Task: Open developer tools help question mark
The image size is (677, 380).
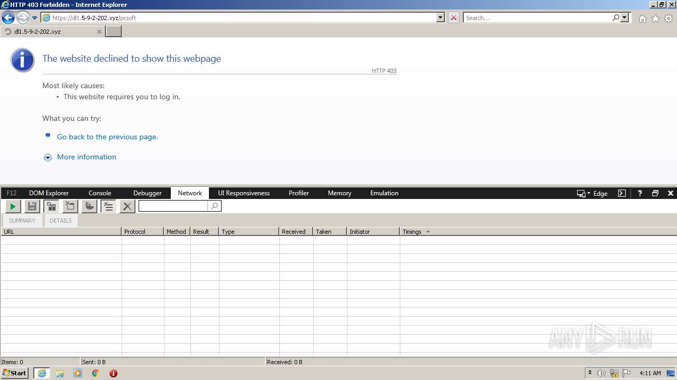Action: [639, 193]
